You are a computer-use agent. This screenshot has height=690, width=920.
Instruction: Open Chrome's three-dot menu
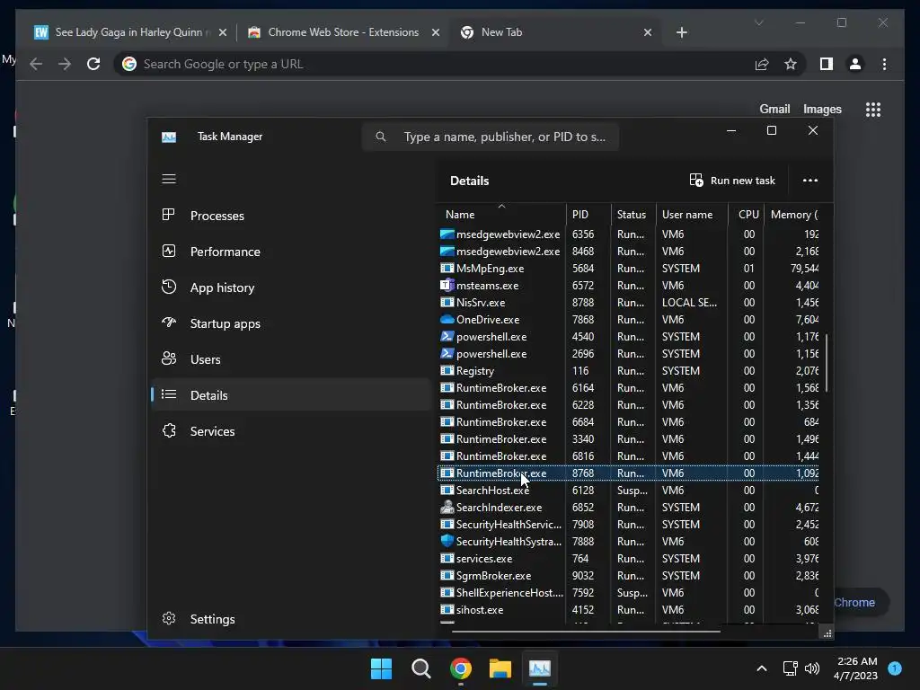pos(884,64)
